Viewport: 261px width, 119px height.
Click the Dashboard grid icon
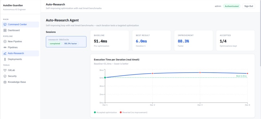pos(5,30)
